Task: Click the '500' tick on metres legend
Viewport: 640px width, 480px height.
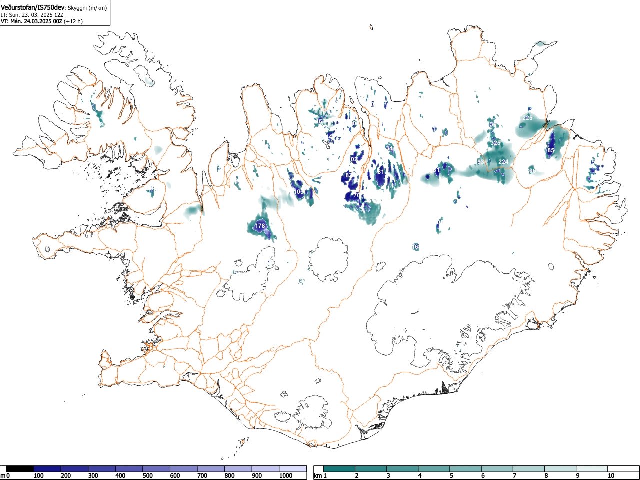Action: tap(147, 476)
